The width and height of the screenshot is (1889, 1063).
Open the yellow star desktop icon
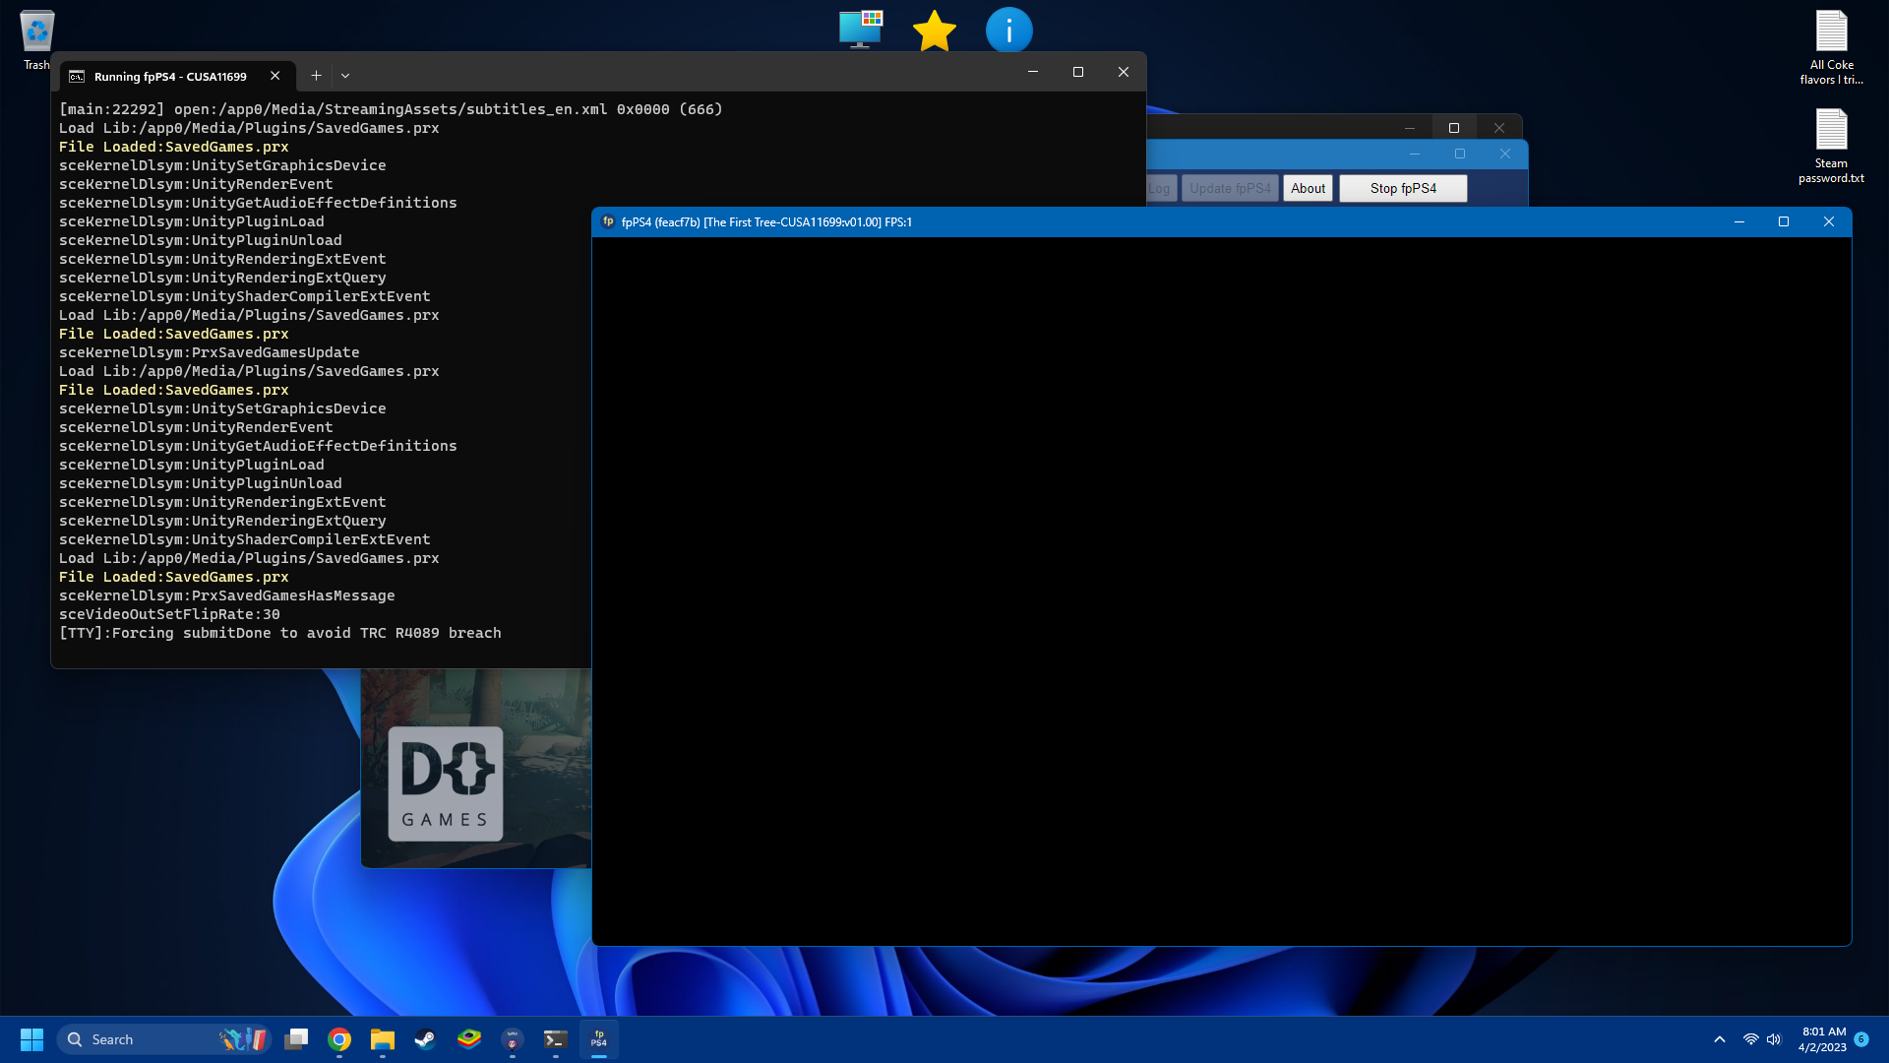pos(934,31)
